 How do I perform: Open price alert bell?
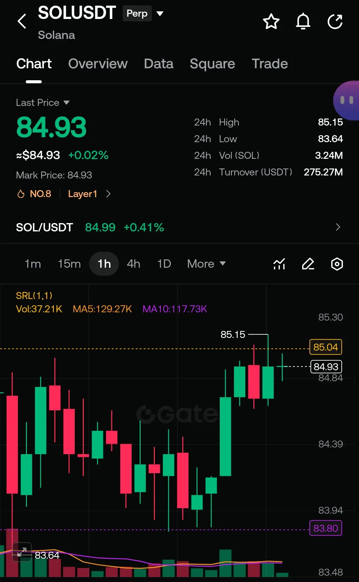tap(303, 21)
